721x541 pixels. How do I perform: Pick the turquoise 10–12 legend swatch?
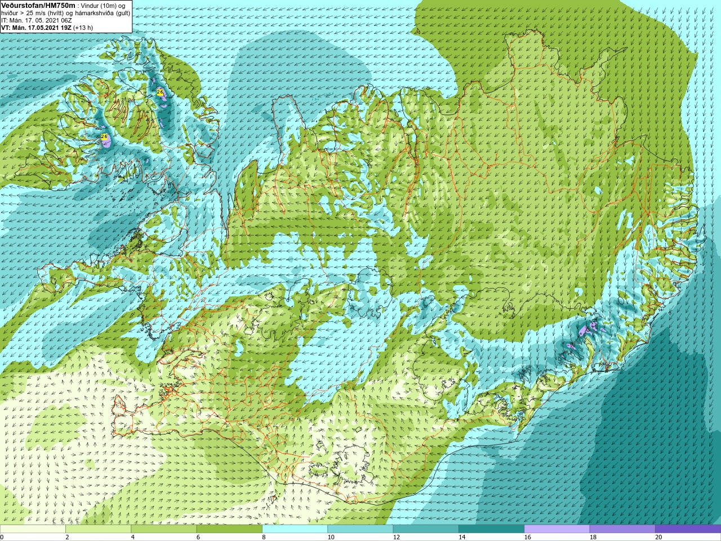click(x=360, y=529)
